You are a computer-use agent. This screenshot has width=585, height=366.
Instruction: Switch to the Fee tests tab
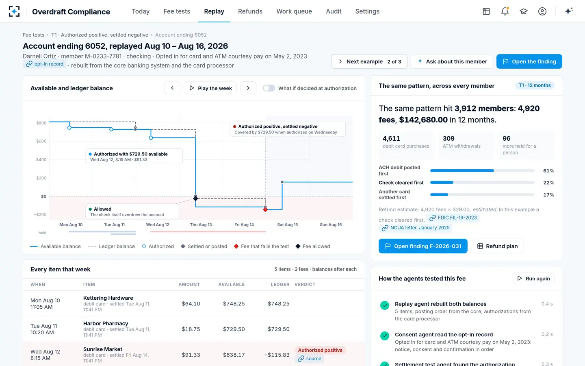[177, 11]
